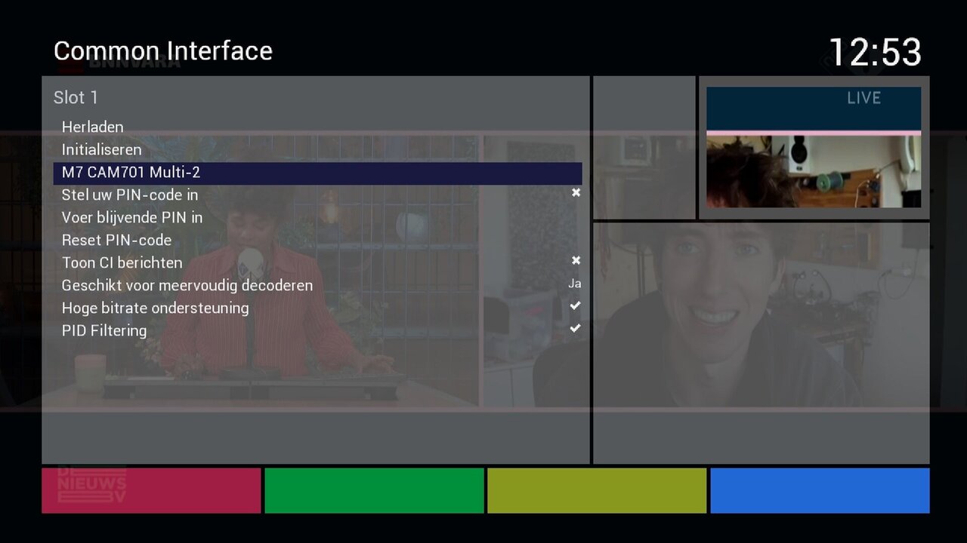The image size is (967, 543).
Task: Select Hoge bitrate ondersteuning row label
Action: (155, 308)
